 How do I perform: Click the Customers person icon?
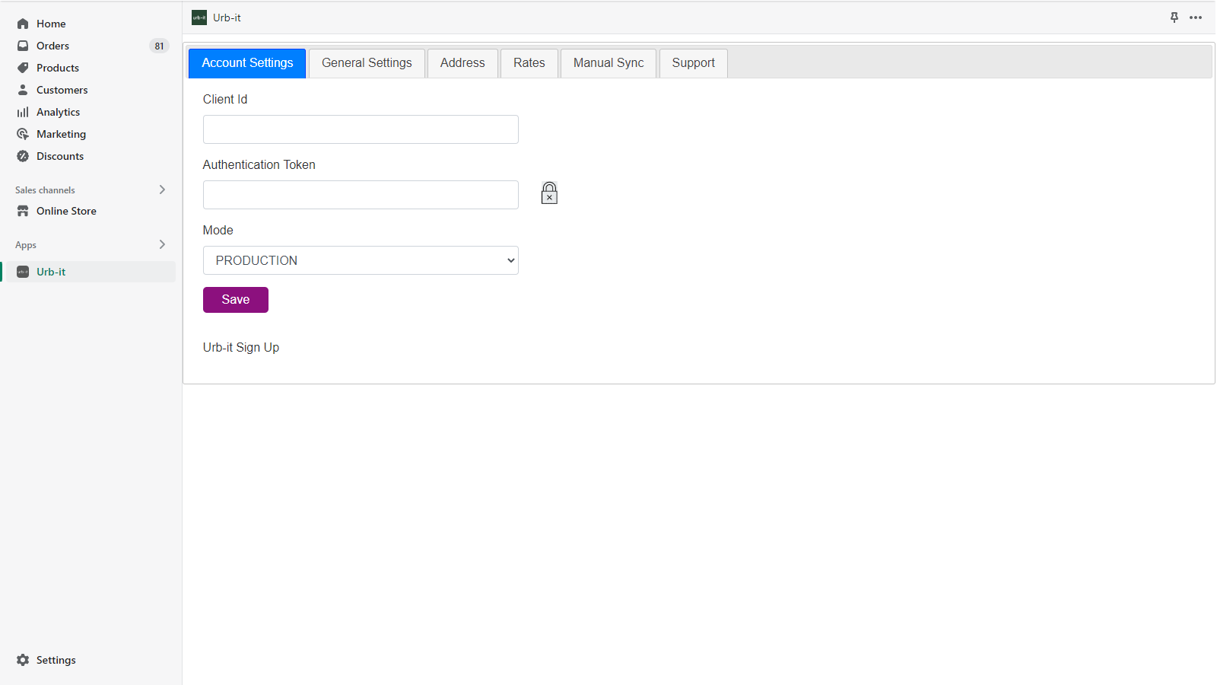(23, 90)
